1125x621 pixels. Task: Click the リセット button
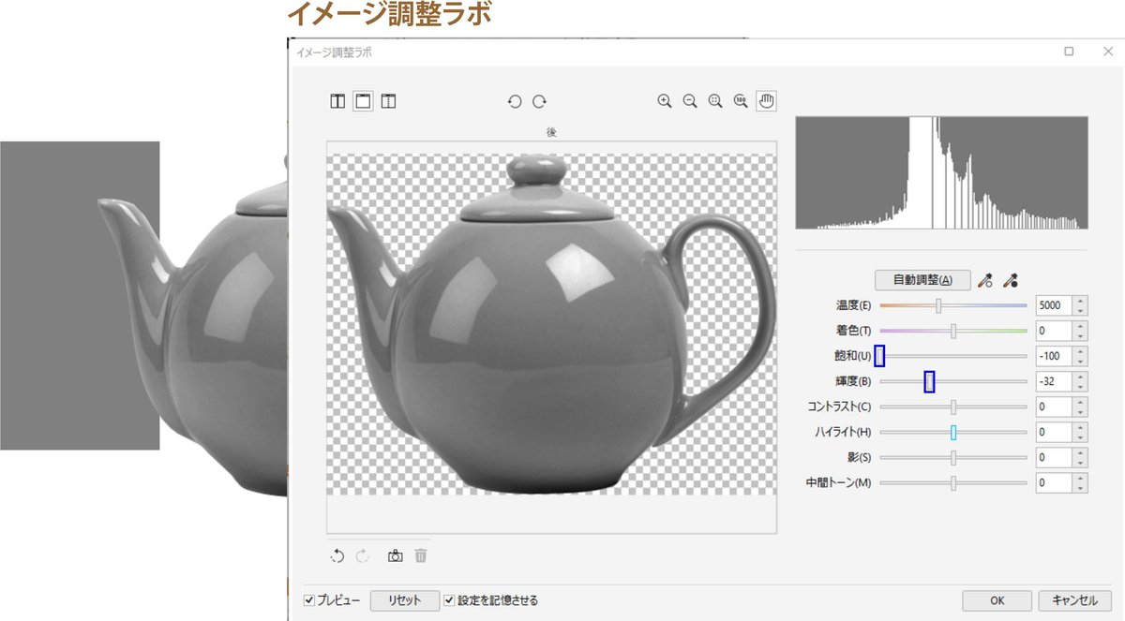pyautogui.click(x=405, y=600)
